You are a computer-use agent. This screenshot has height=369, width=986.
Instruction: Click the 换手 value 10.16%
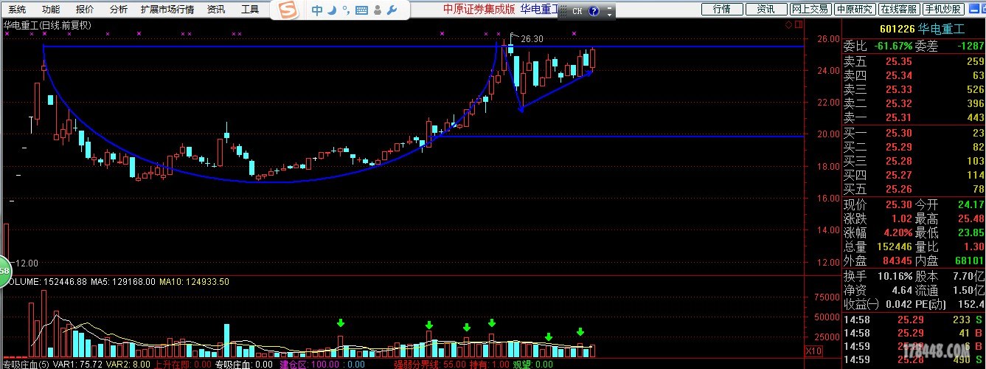pyautogui.click(x=894, y=276)
